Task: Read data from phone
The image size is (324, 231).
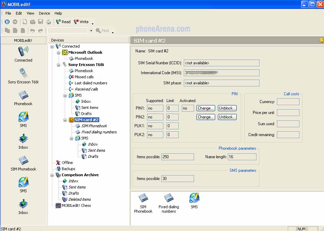Action: pyautogui.click(x=63, y=22)
